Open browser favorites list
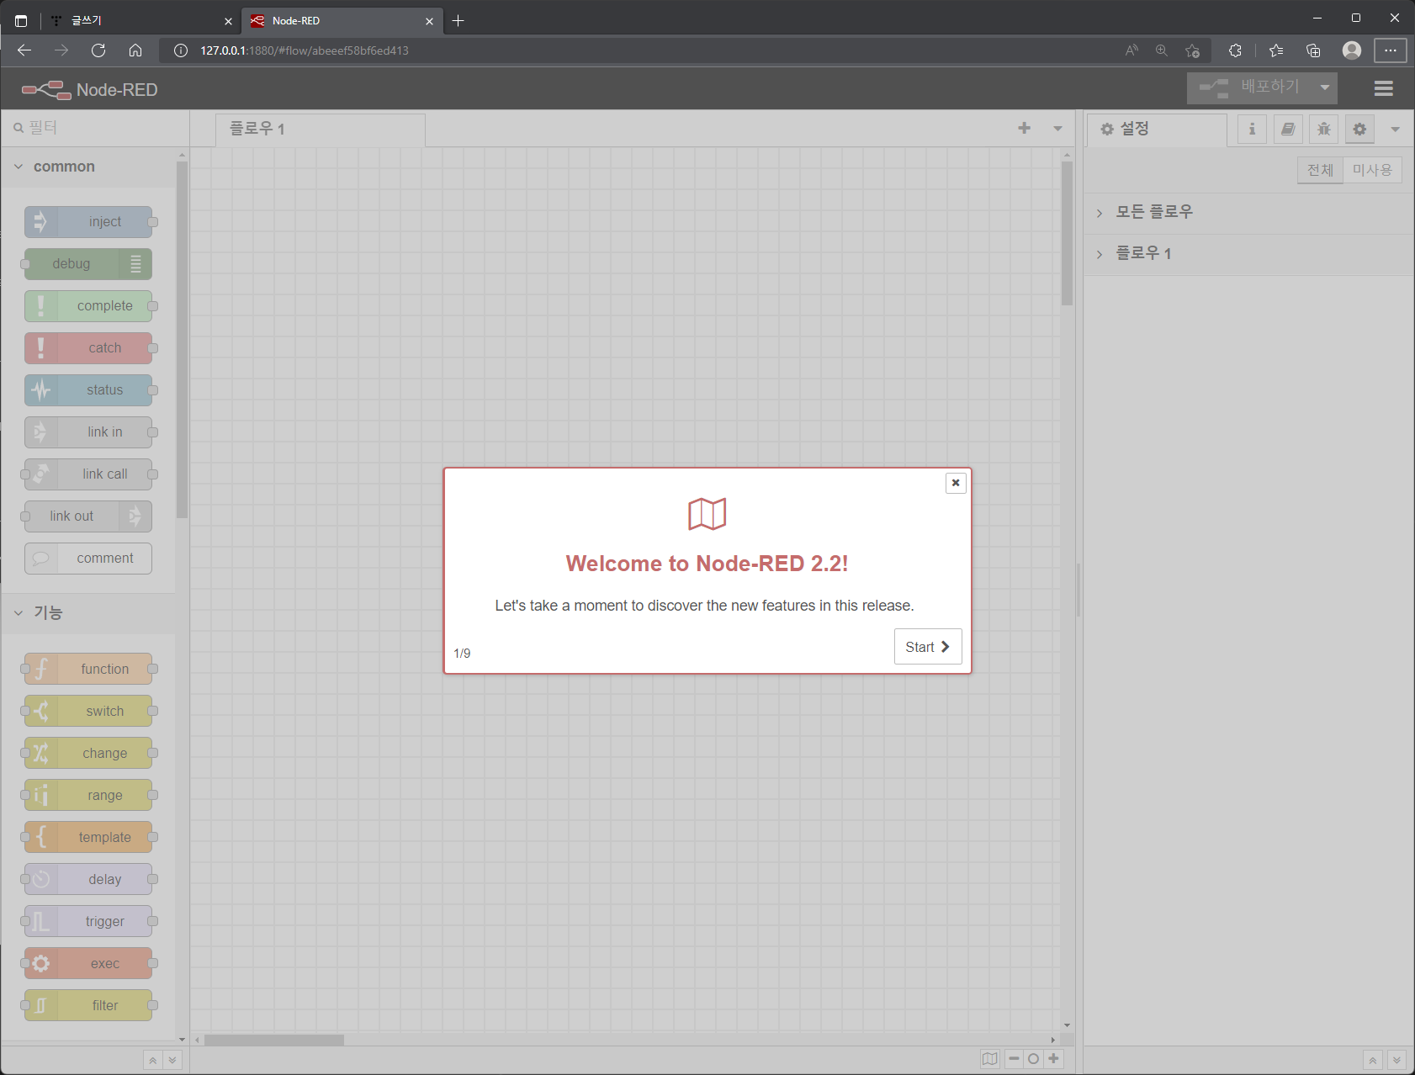Screen dimensions: 1415x1075 coord(1276,50)
